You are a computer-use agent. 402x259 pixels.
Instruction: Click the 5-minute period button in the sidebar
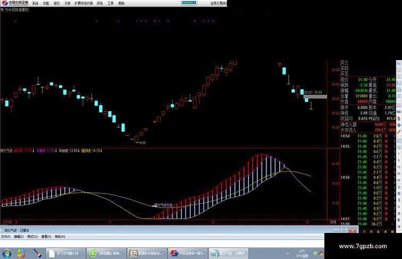point(399,161)
